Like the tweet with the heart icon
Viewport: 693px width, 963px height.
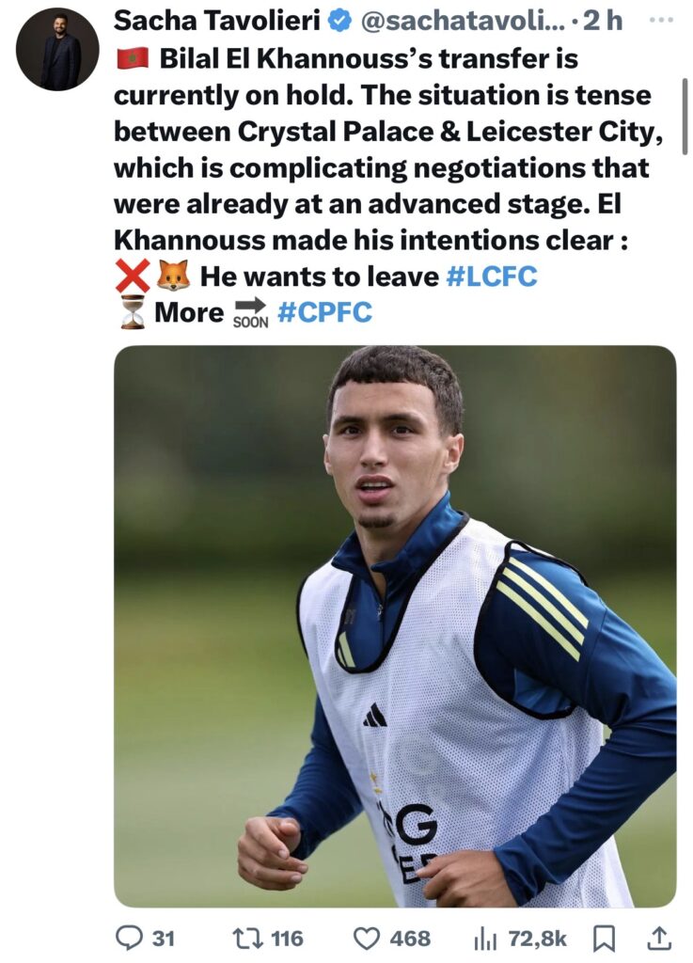[367, 938]
